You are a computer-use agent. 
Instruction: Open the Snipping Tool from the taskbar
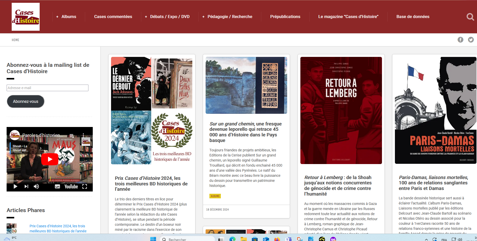[x=300, y=239]
